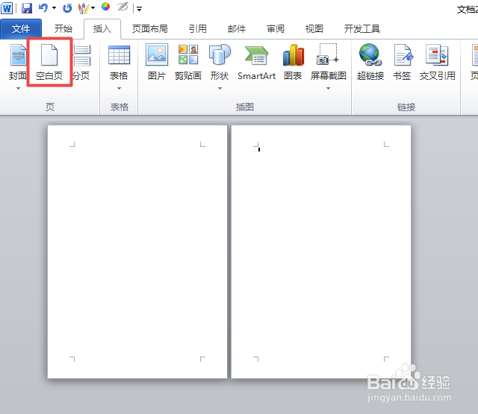Insert a 图表 chart
The image size is (478, 414).
pyautogui.click(x=293, y=62)
